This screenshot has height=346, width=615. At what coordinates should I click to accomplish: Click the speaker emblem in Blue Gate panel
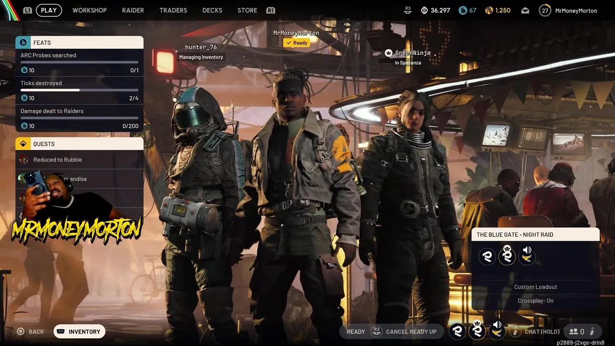pyautogui.click(x=527, y=255)
